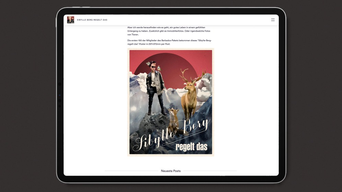The image size is (342, 192).
Task: Click the snowy mountain left of the woman
Action: (x=137, y=86)
